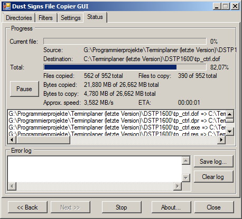Open the Filters tab
Screen dimensions: 242x219
tap(45, 18)
